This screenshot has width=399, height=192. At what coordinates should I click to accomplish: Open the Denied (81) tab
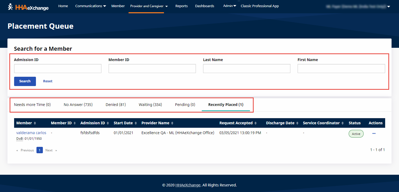(116, 105)
